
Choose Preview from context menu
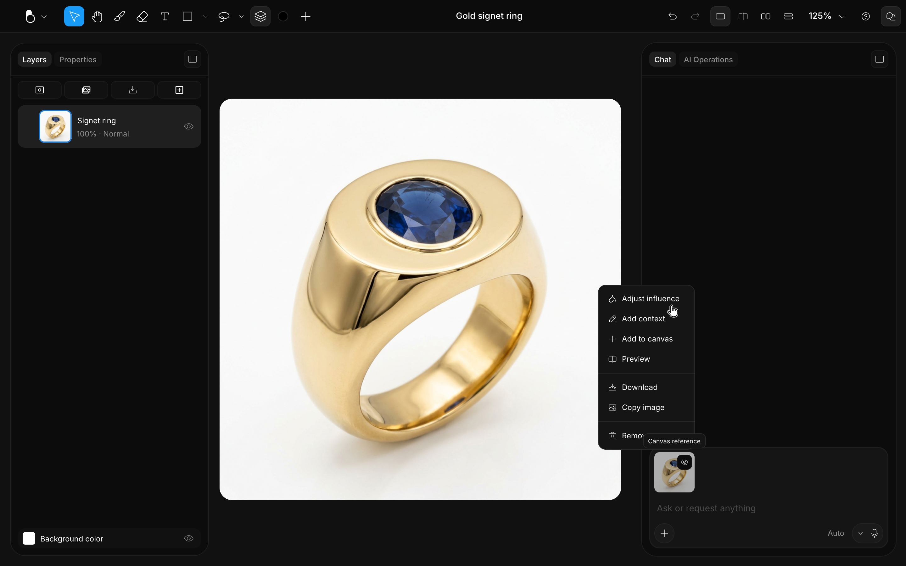tap(646, 359)
